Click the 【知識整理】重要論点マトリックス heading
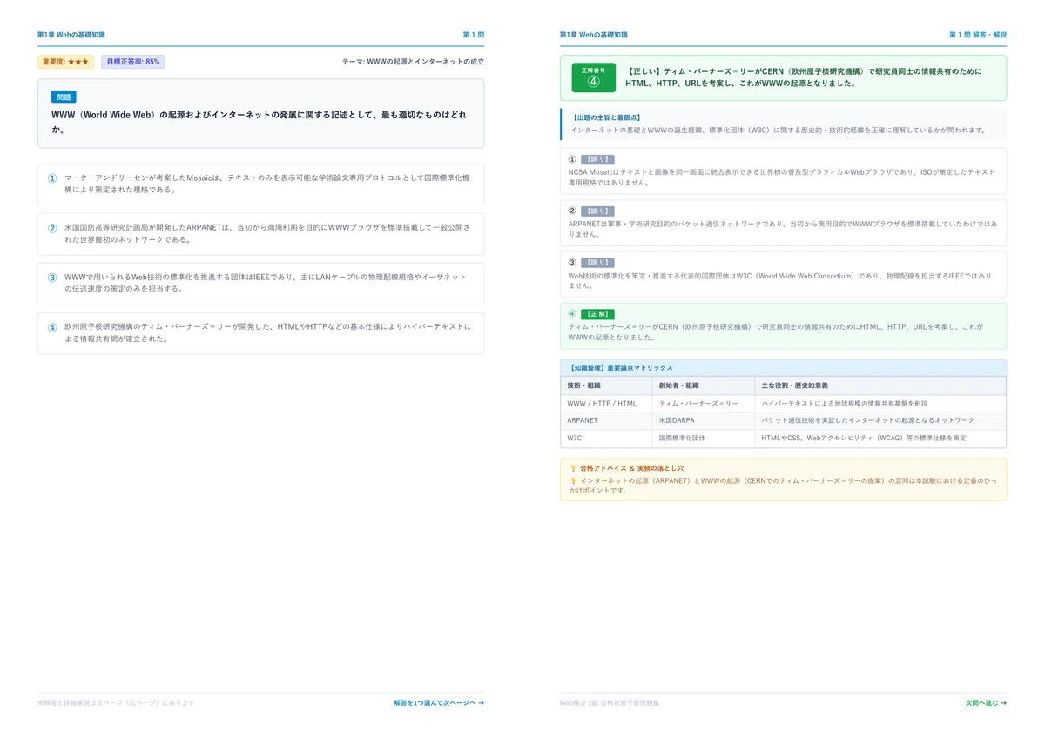Image resolution: width=1045 pixels, height=738 pixels. 619,368
